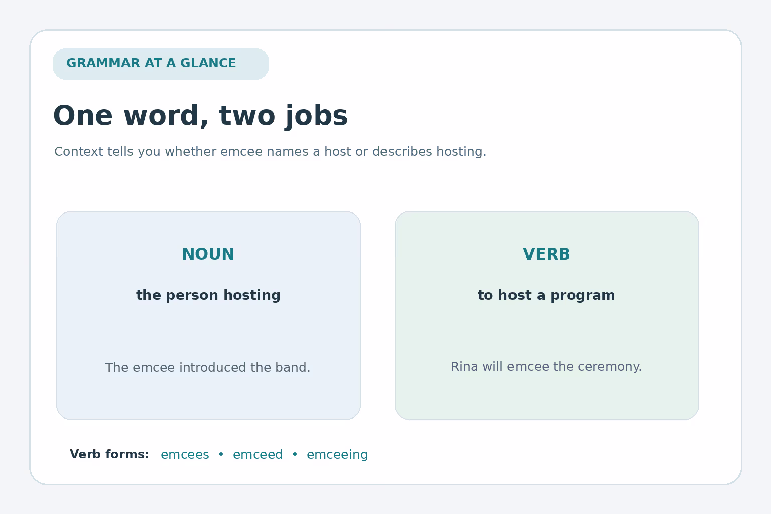Click the Grammar at a Glance badge

pos(161,64)
